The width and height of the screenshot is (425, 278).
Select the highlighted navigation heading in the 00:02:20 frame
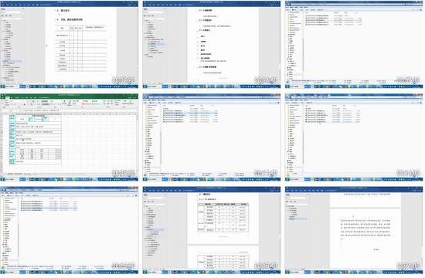12,61
